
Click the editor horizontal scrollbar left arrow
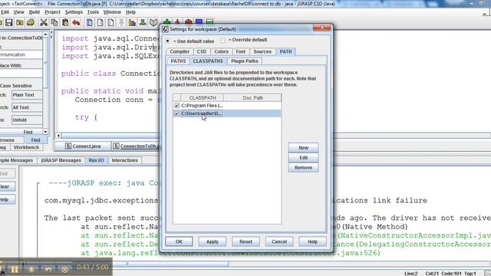(x=58, y=136)
